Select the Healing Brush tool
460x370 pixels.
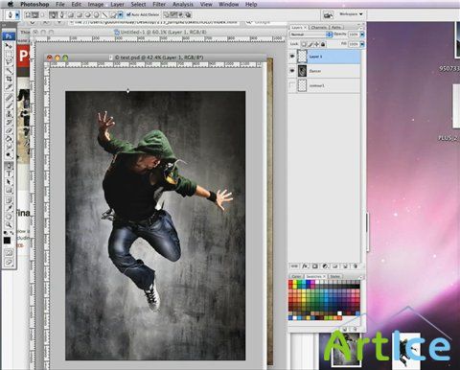click(9, 97)
